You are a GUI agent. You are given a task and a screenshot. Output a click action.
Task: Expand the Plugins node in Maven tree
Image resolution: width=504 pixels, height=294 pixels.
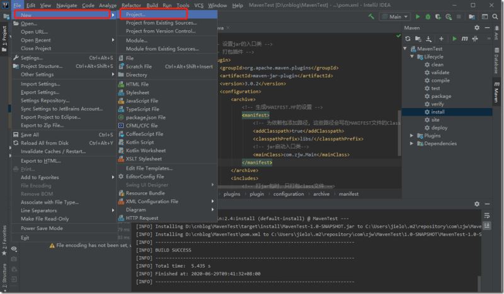412,135
